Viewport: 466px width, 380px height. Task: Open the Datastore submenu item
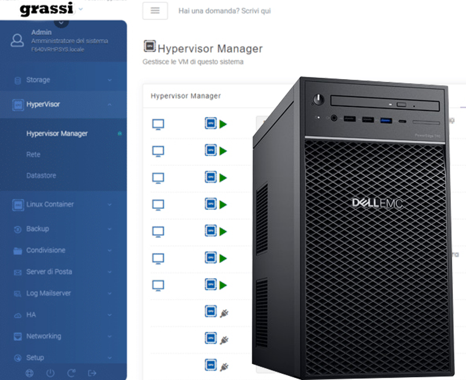click(x=41, y=175)
